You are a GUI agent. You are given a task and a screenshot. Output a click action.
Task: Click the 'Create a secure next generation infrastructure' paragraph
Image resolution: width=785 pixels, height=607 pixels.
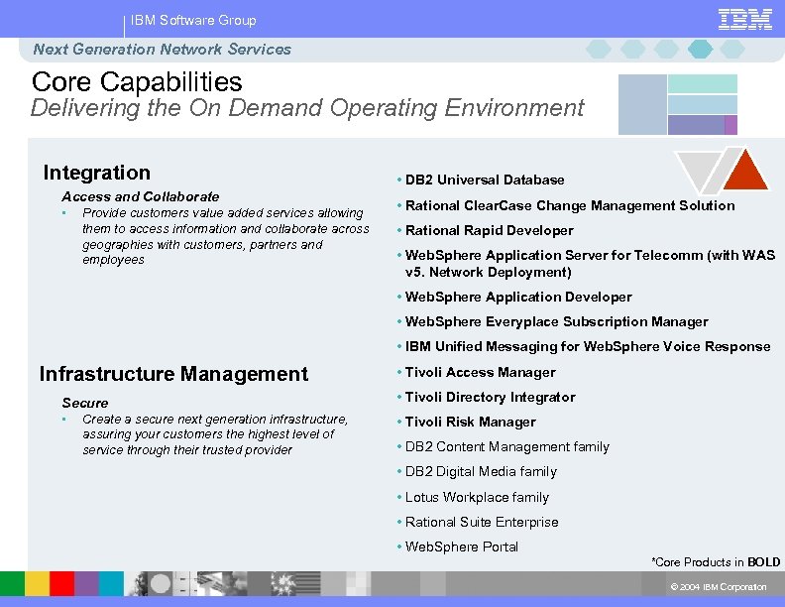click(215, 434)
